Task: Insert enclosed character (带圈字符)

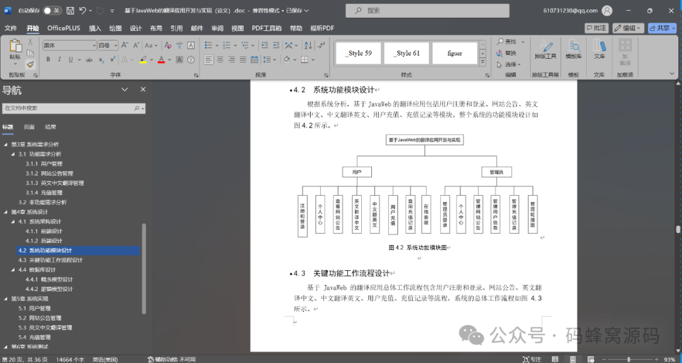Action: (191, 59)
